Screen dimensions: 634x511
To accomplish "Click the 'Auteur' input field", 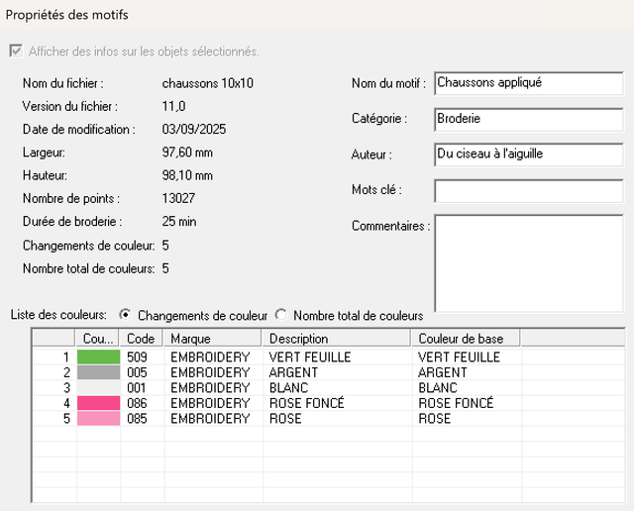I will (x=528, y=154).
